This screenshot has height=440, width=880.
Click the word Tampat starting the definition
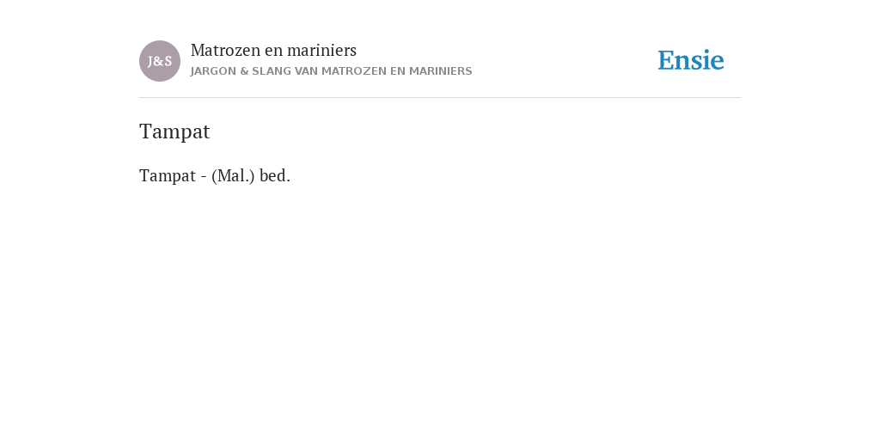coord(168,176)
